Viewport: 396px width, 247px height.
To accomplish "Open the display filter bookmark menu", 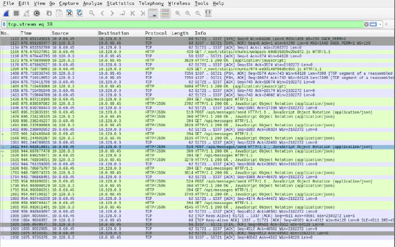I will 4,24.
